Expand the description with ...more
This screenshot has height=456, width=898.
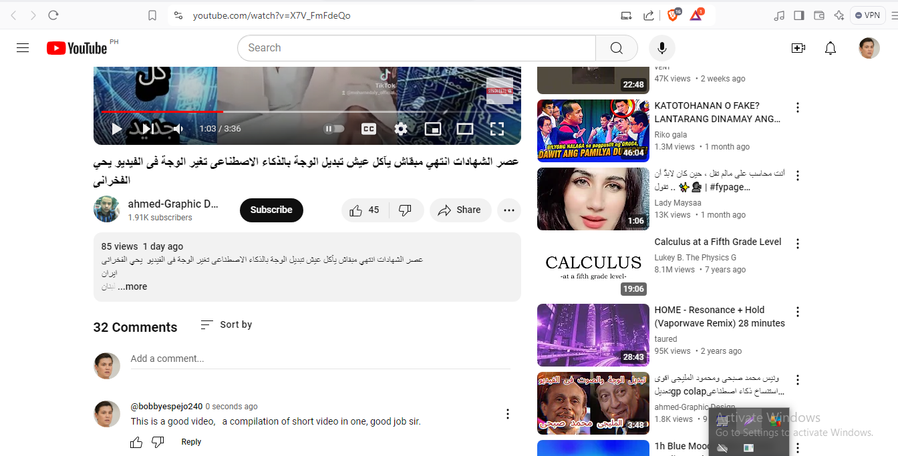132,286
